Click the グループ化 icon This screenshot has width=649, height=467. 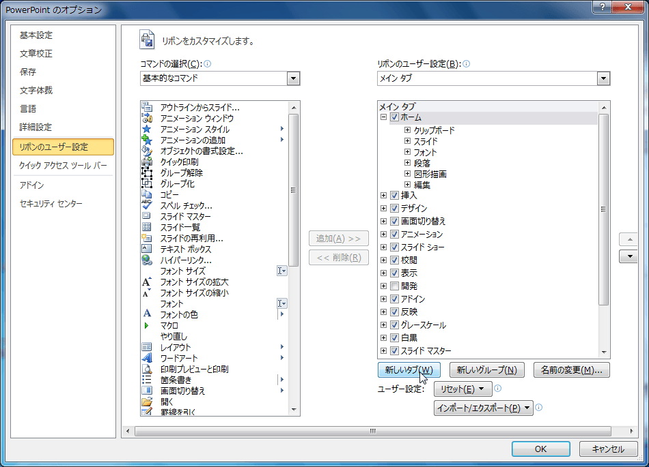tap(147, 183)
